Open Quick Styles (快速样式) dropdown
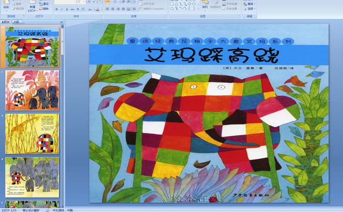The image size is (343, 212). click(x=215, y=6)
